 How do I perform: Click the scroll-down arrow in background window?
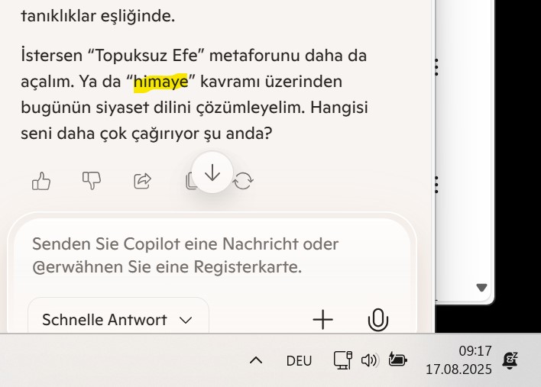pos(481,288)
